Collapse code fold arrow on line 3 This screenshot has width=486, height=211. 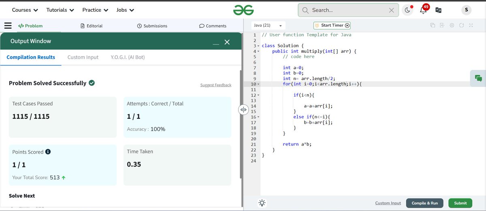[x=258, y=46]
